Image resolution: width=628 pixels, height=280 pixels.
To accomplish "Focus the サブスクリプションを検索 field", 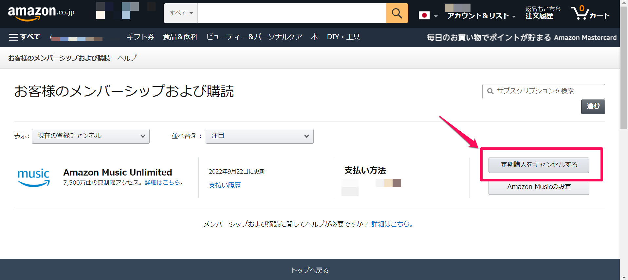I will pyautogui.click(x=544, y=91).
